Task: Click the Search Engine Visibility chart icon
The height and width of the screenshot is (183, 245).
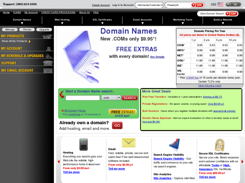Action: pyautogui.click(x=174, y=145)
